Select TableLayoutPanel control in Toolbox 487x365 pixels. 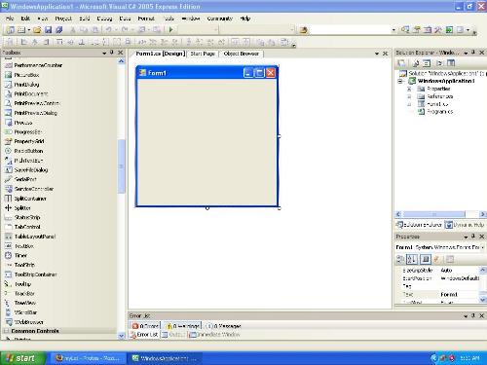click(x=35, y=237)
